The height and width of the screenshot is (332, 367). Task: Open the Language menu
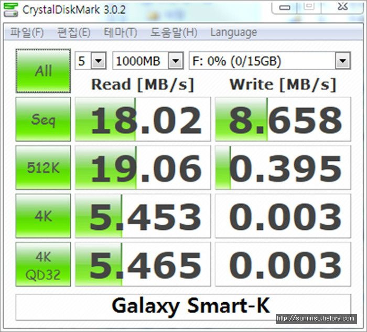click(234, 32)
